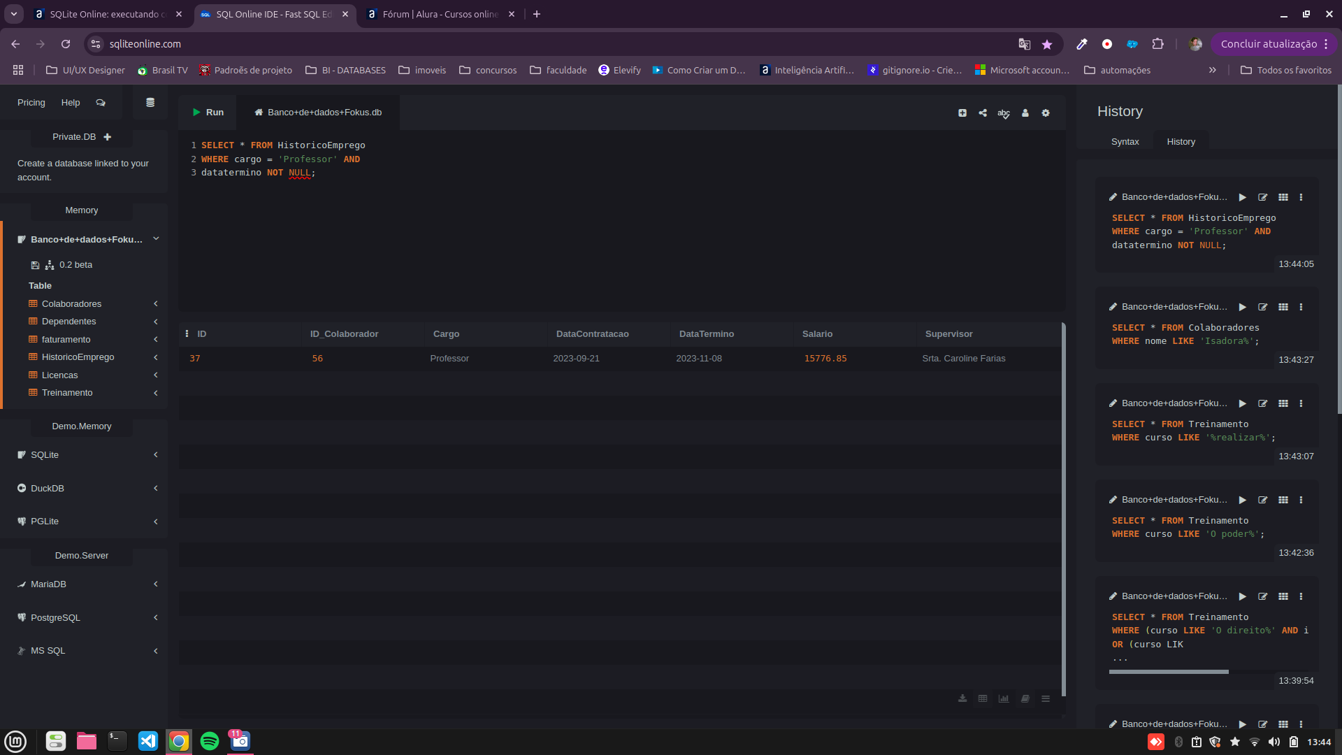Edit the 'O poder%' history query

pos(1263,501)
